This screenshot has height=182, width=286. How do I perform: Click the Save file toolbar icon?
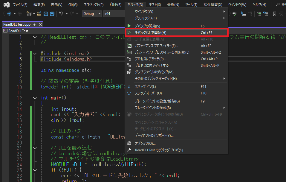point(46,14)
